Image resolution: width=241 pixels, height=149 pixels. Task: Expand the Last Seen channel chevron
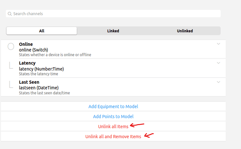click(x=219, y=82)
